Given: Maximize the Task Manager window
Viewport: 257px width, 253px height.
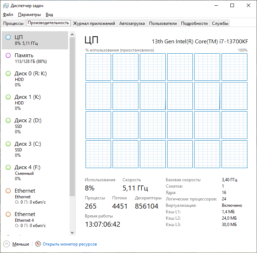Looking at the screenshot, I should [232, 5].
